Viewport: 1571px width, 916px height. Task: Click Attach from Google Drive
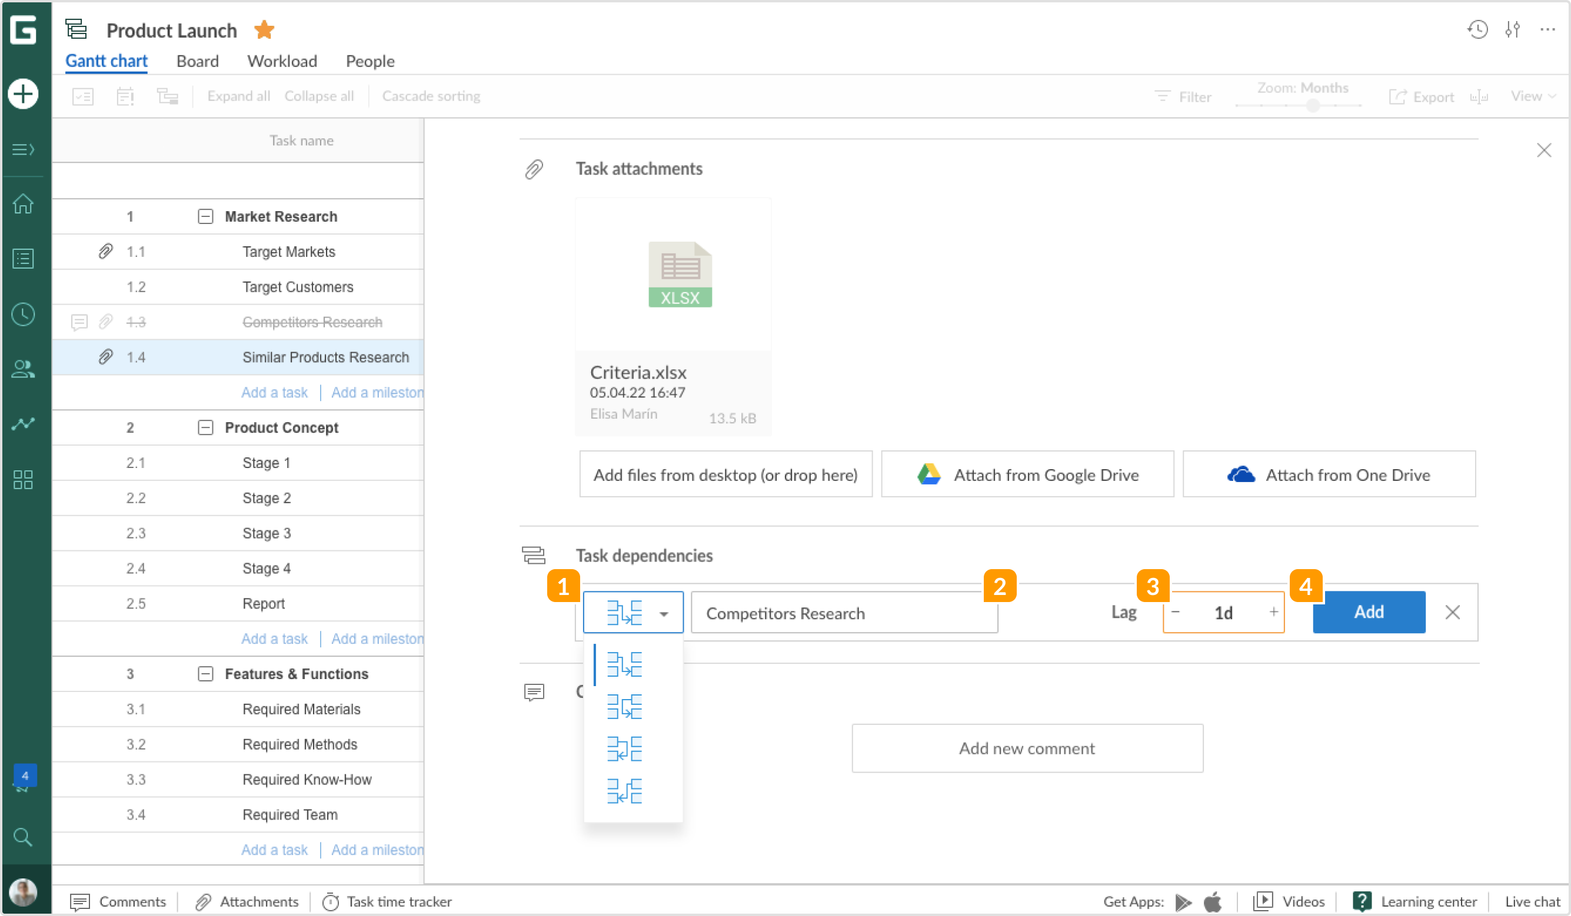[x=1027, y=474]
